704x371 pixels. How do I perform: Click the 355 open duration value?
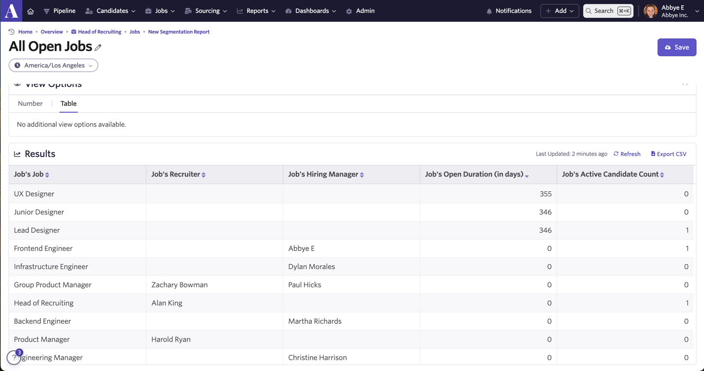[x=545, y=194]
